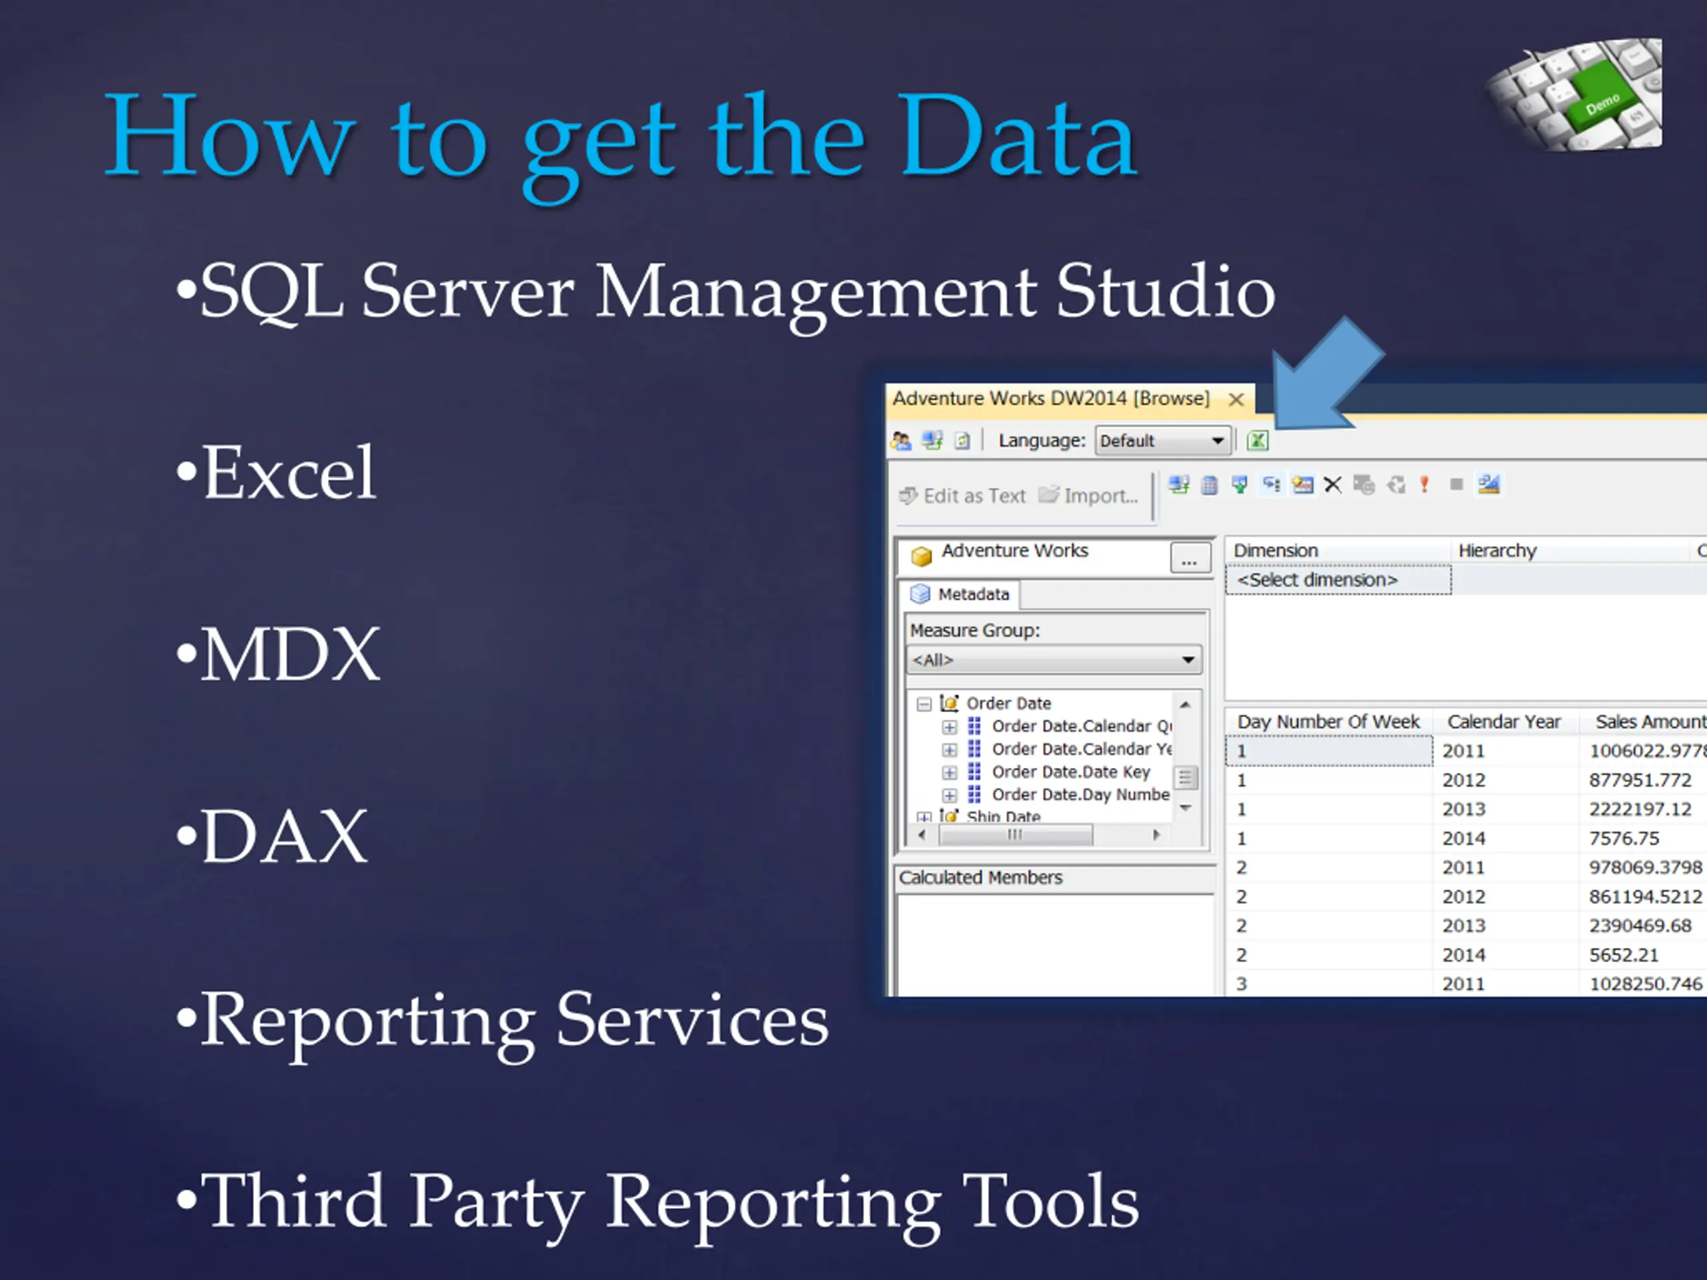This screenshot has width=1707, height=1280.
Task: Click the Calendar Year column header
Action: pos(1504,722)
